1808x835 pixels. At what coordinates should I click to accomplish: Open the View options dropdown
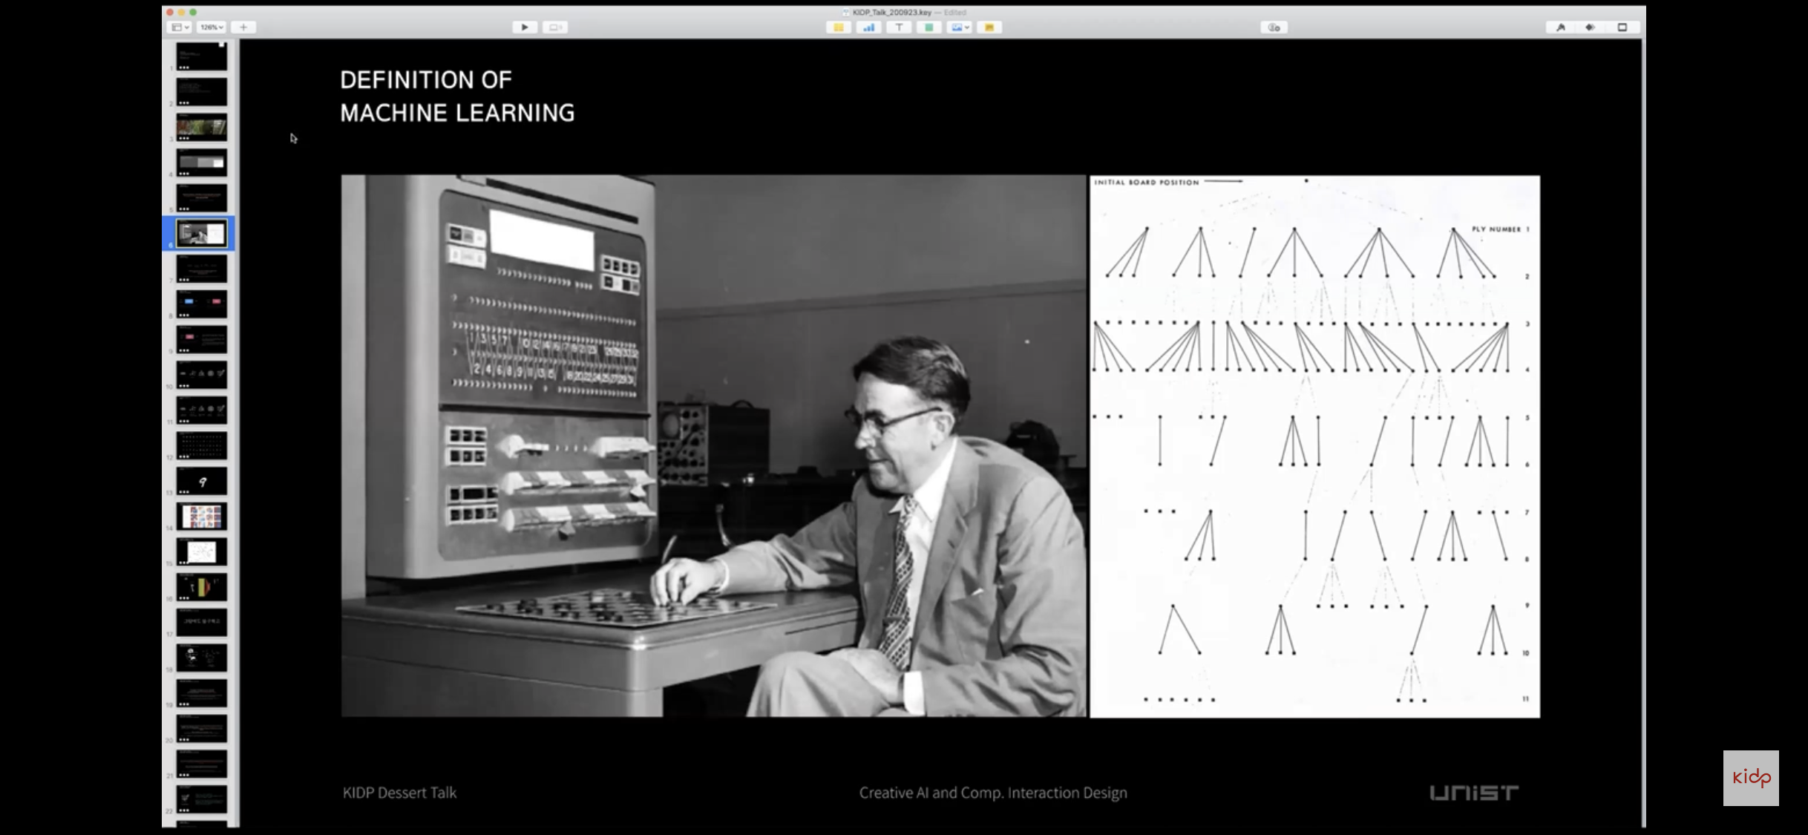(x=180, y=27)
